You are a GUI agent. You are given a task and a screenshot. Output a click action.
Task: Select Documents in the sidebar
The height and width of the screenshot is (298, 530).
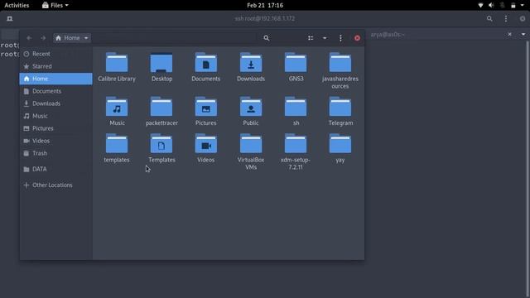click(x=55, y=91)
